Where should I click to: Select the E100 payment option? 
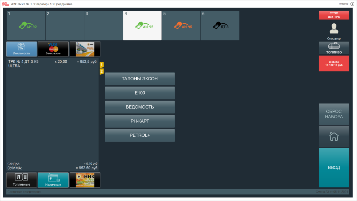[140, 93]
